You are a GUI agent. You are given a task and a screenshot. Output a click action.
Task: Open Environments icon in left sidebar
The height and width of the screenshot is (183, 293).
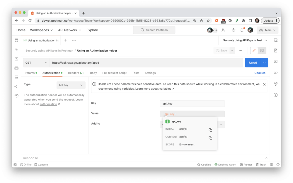point(16,59)
